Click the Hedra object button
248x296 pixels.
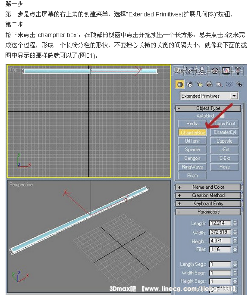point(192,124)
